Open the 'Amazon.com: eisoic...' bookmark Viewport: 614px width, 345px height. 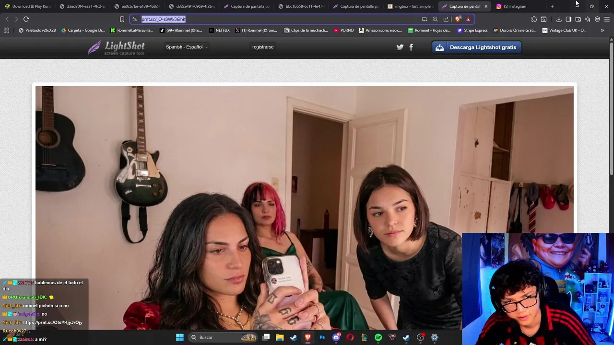pos(381,30)
